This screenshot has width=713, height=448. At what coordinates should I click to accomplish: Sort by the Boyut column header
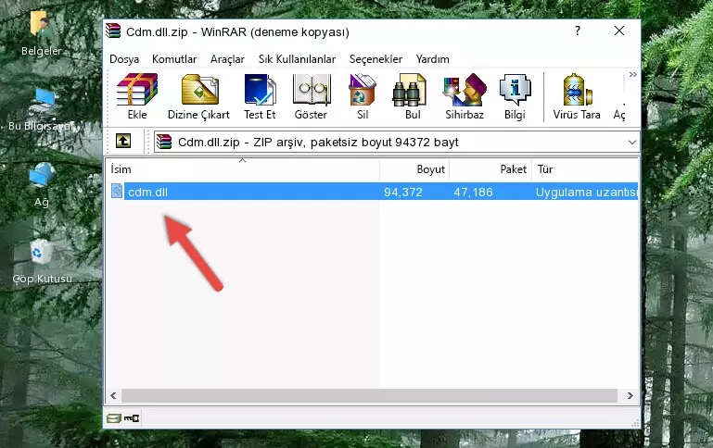point(414,169)
